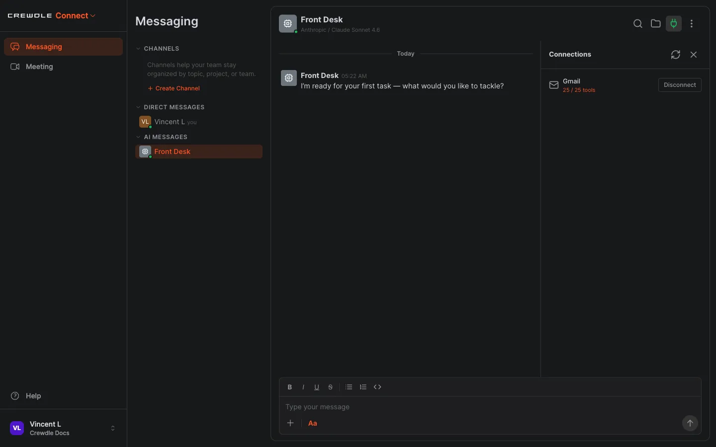Screen dimensions: 716x447
Task: Open the Meeting section in sidebar
Action: [63, 67]
